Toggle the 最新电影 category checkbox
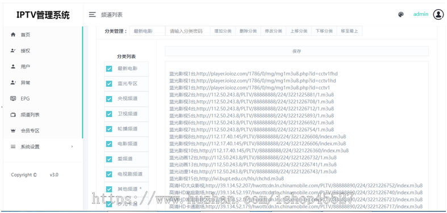The width and height of the screenshot is (447, 213). click(x=109, y=69)
